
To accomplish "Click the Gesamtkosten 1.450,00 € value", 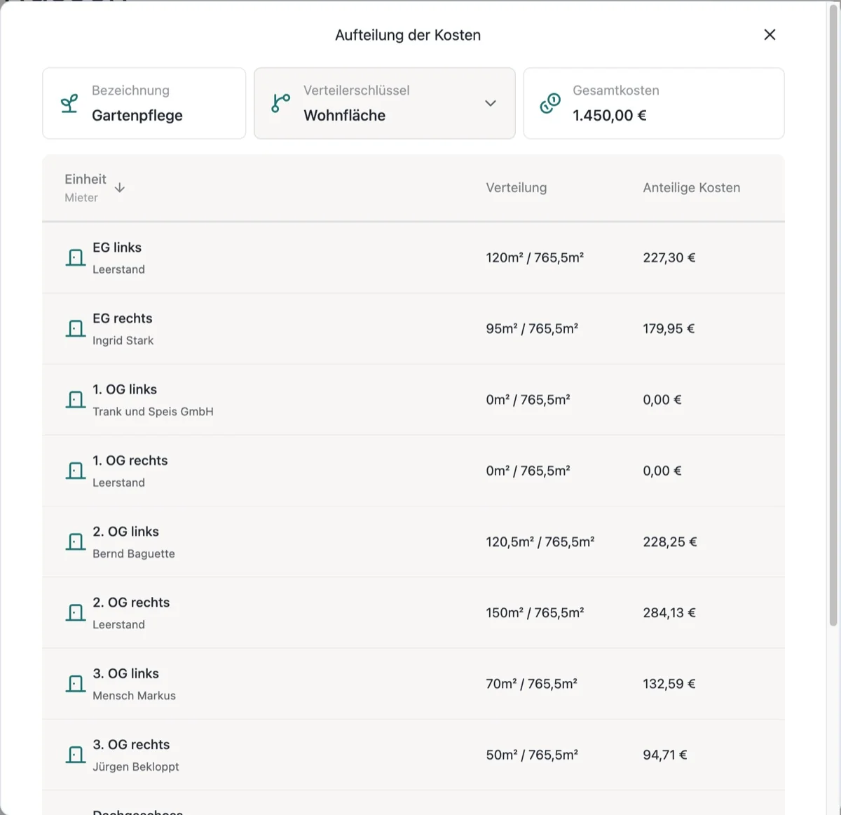I will (x=610, y=115).
